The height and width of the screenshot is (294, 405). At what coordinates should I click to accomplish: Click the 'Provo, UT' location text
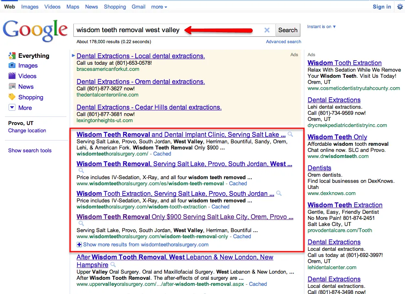[21, 123]
